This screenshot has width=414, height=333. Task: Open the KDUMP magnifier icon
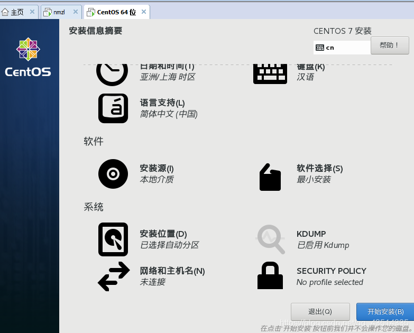click(x=270, y=239)
